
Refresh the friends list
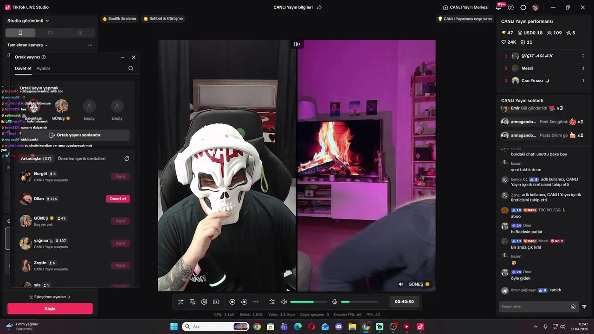127,159
